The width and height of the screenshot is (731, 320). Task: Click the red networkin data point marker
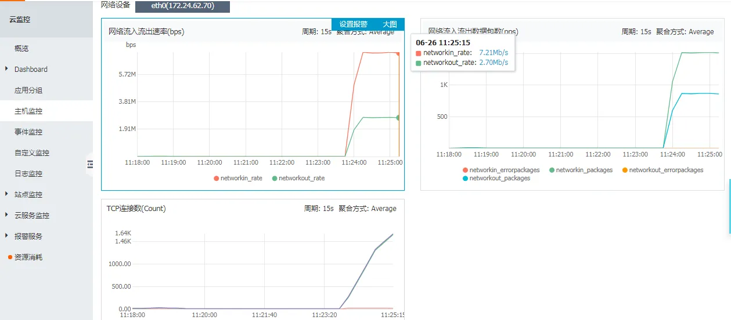(398, 53)
